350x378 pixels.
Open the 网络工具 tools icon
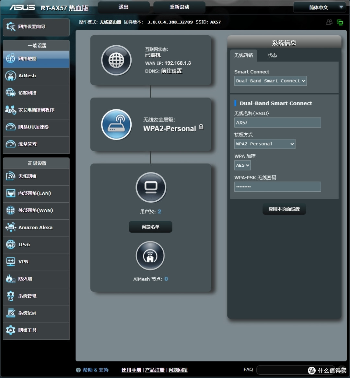[10, 330]
